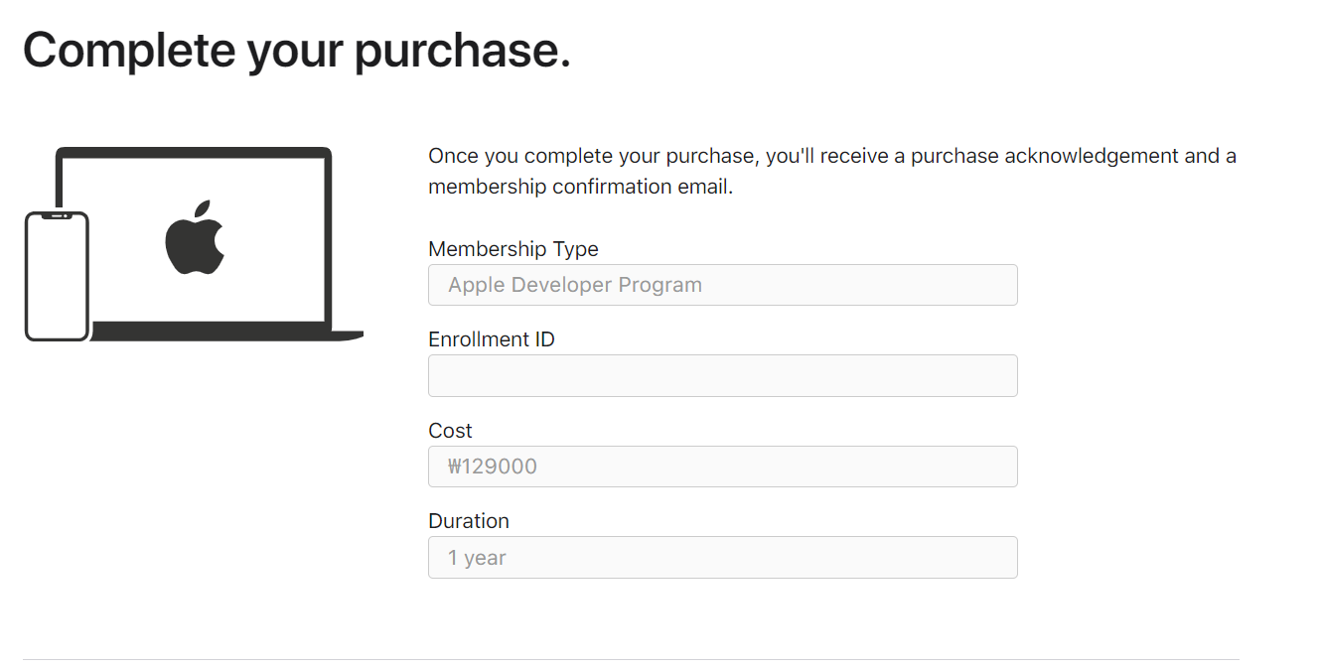Image resolution: width=1319 pixels, height=670 pixels.
Task: Click the Cost label
Action: tap(450, 431)
